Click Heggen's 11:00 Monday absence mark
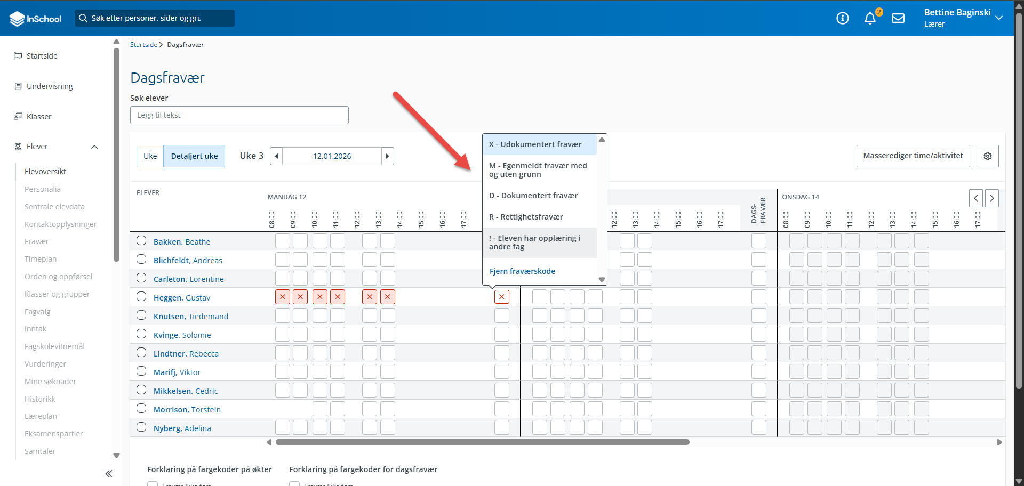The width and height of the screenshot is (1024, 486). click(x=338, y=297)
